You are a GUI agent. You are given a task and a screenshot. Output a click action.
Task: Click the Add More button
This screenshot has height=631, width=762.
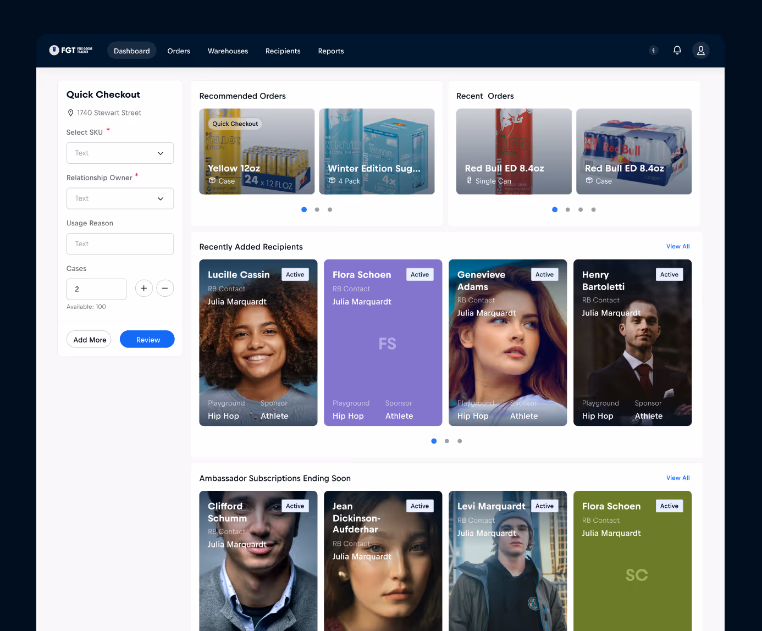[89, 340]
